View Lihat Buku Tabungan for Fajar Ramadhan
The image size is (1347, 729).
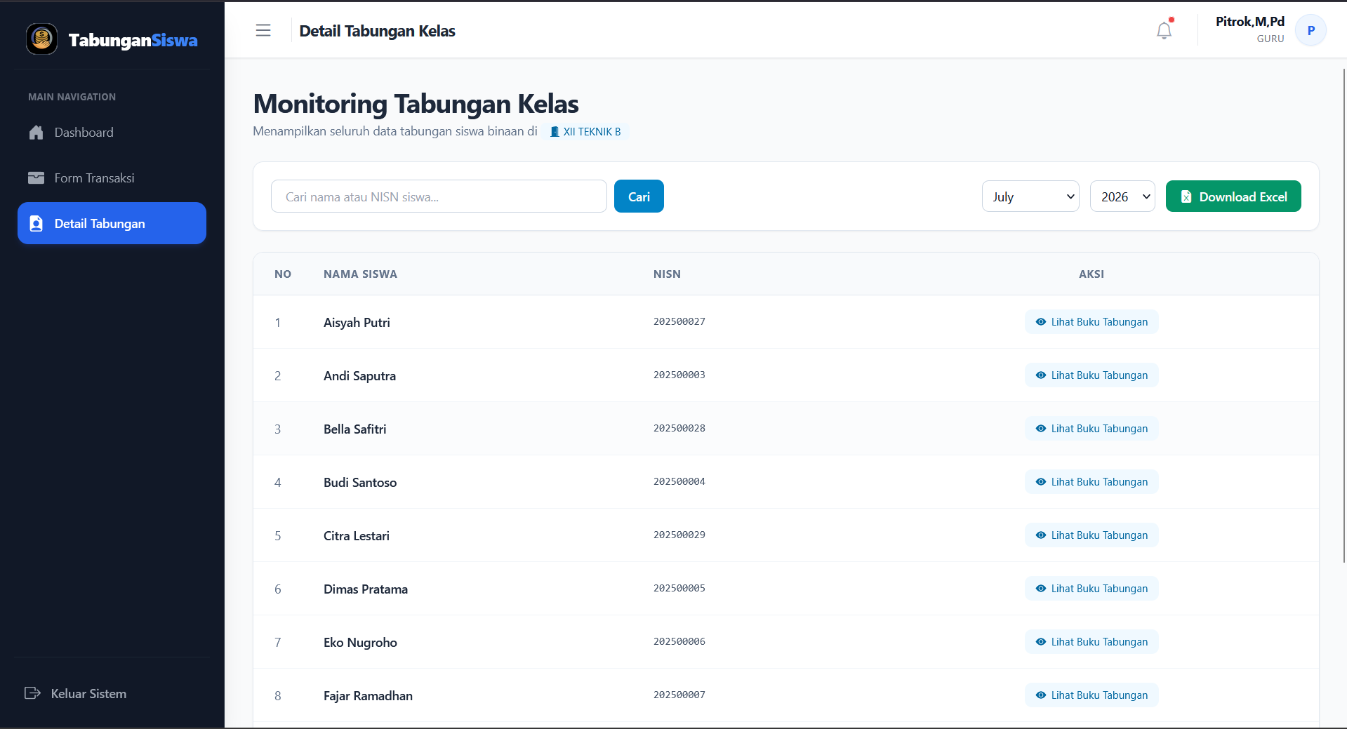(x=1091, y=695)
